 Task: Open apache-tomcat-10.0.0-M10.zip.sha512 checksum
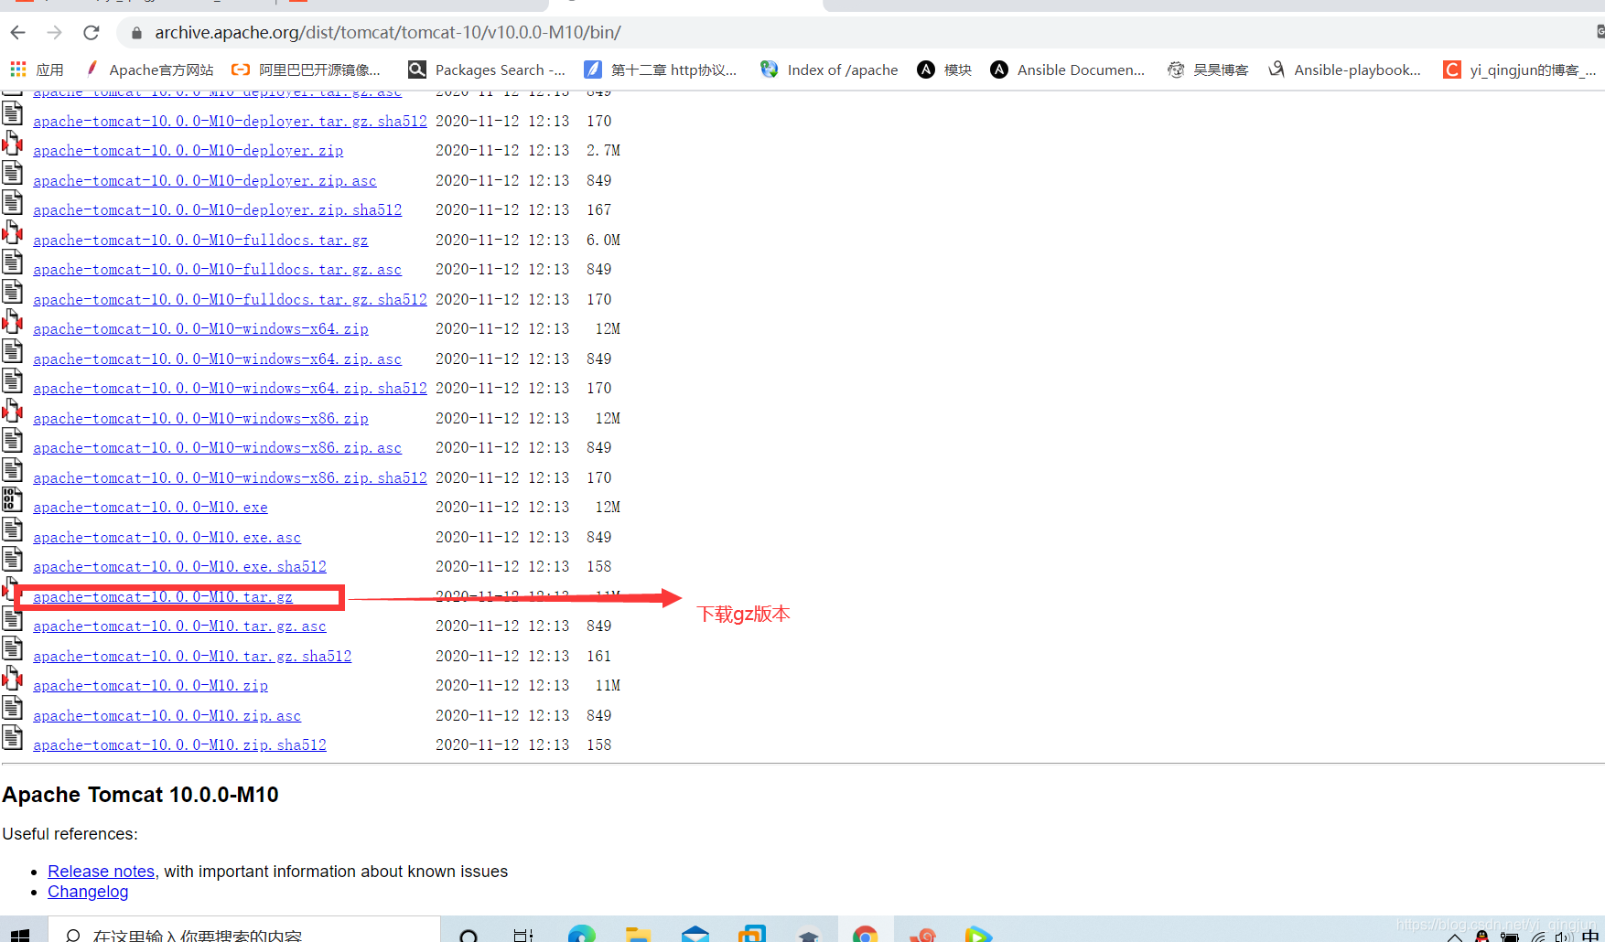pos(179,744)
